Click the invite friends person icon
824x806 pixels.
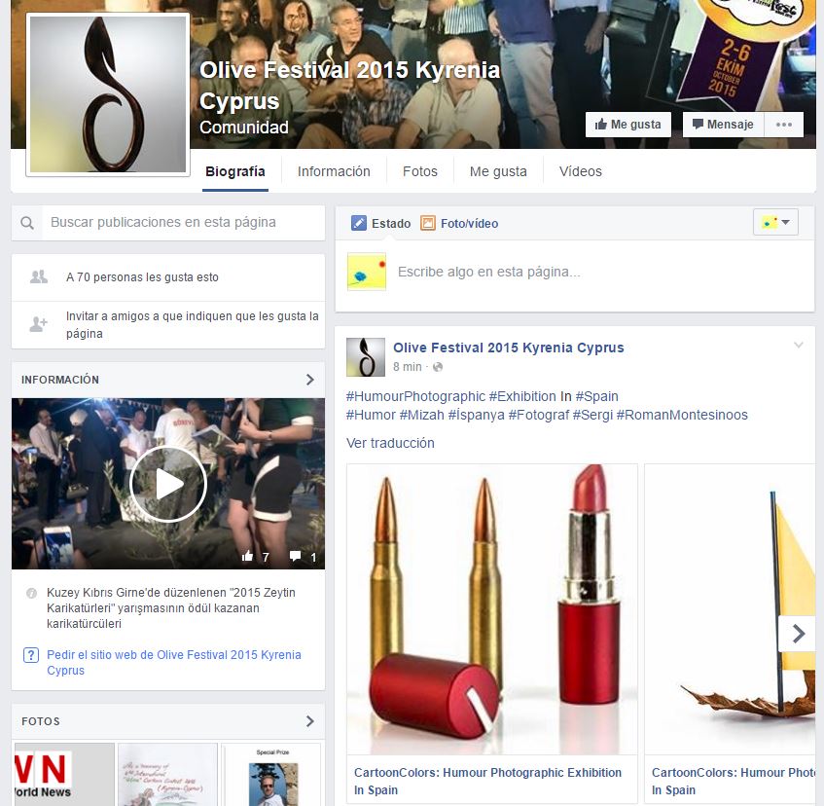click(39, 324)
